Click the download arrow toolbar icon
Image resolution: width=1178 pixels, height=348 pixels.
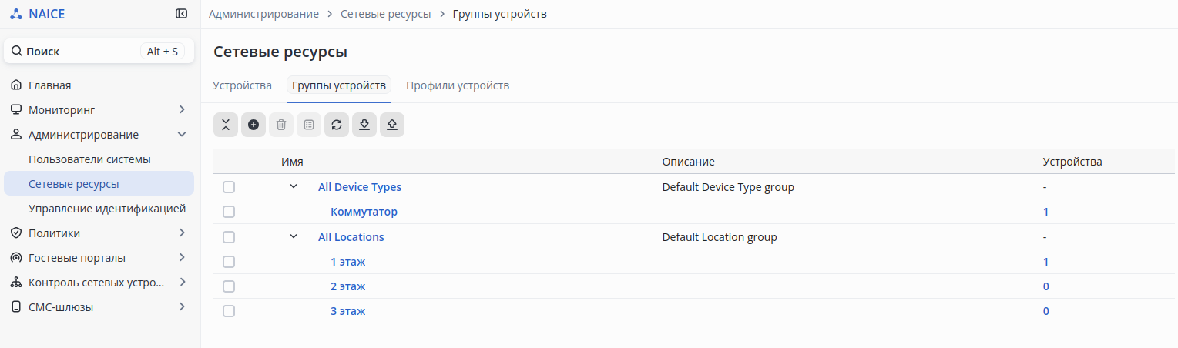pyautogui.click(x=364, y=125)
